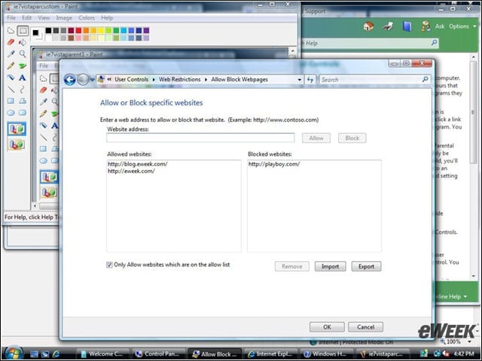Select the Brush tool in ie7vistaparcustom Paint
The width and height of the screenshot is (482, 361).
[x=23, y=65]
